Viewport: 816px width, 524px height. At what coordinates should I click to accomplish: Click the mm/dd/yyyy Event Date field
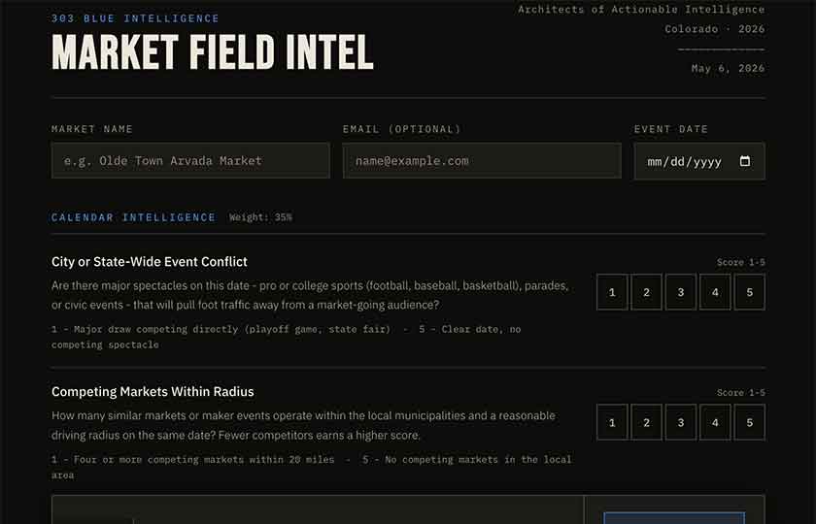[x=699, y=161]
